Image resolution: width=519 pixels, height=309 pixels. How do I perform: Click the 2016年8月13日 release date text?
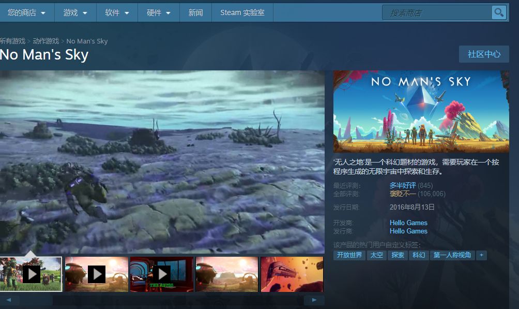412,207
